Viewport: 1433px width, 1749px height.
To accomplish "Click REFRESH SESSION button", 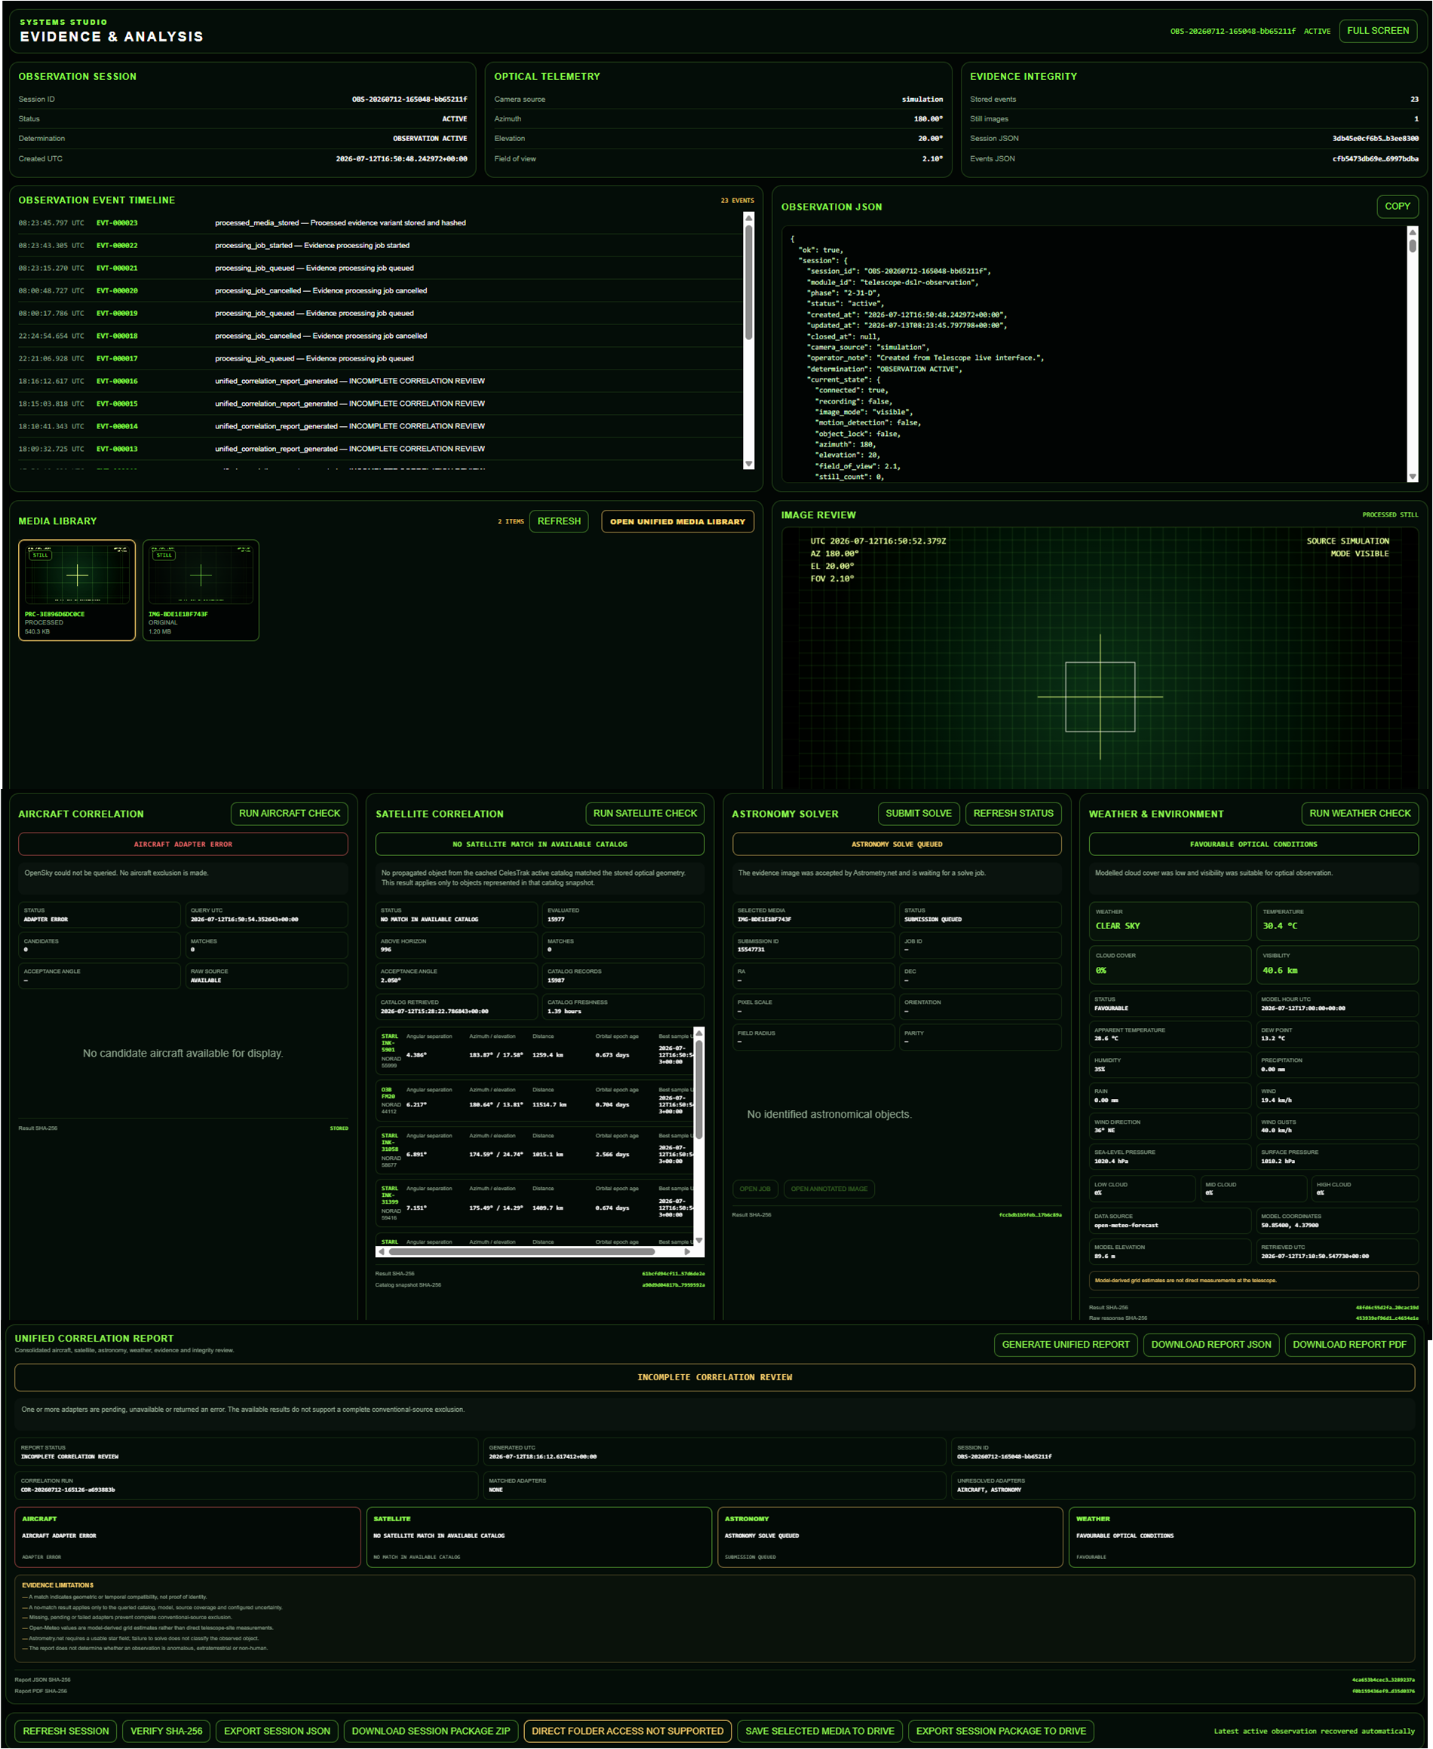I will (66, 1731).
